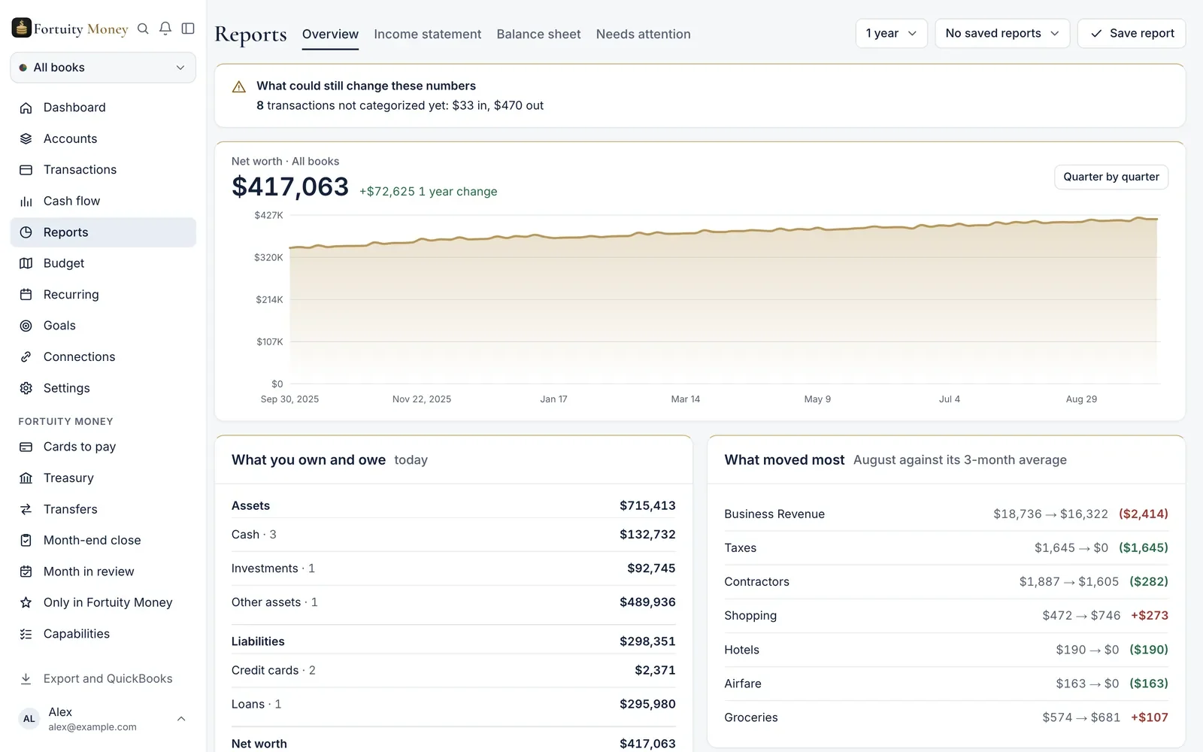
Task: Click the Credit cards · 2 row
Action: click(453, 670)
